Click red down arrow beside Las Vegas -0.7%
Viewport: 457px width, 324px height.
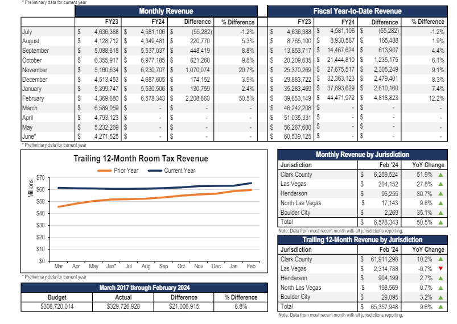tap(440, 268)
